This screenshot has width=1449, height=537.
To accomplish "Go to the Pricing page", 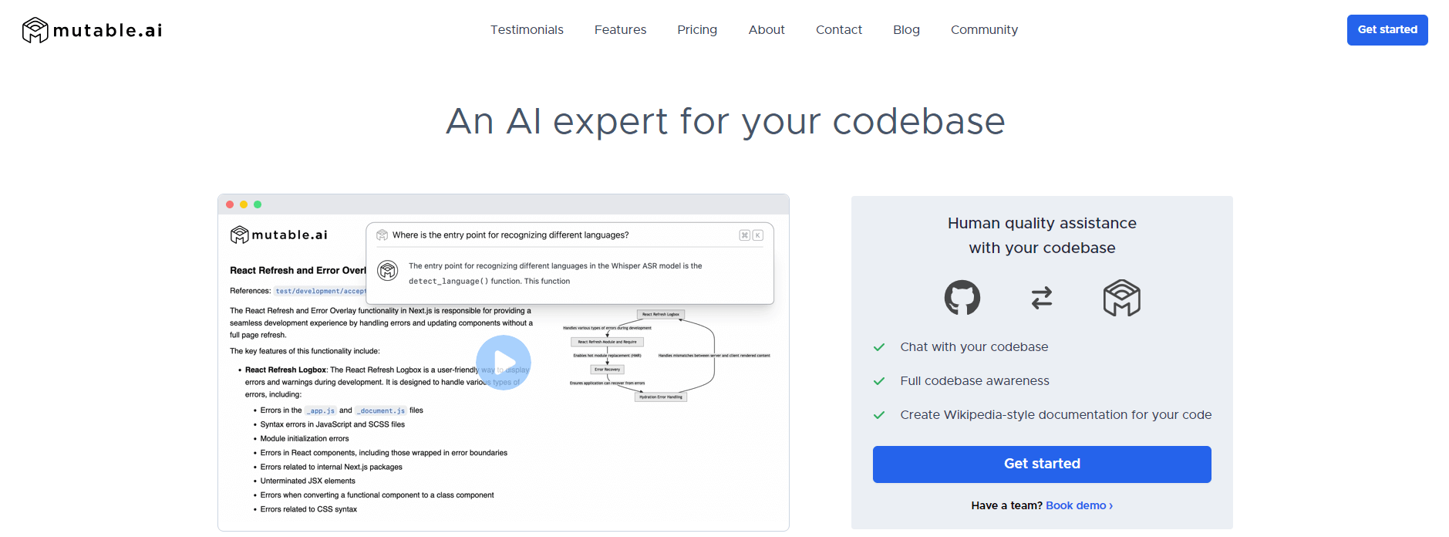I will [x=697, y=30].
